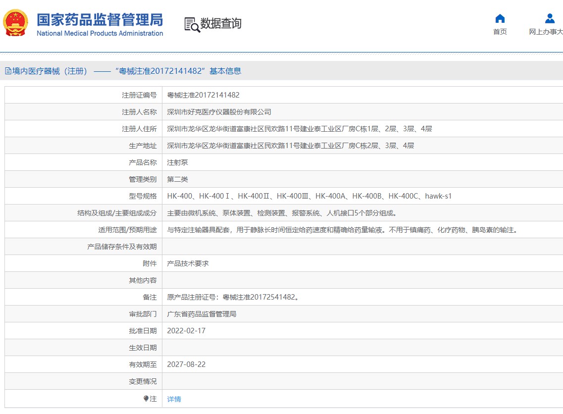Click the 管理类别 row label
The image size is (563, 414).
click(143, 180)
